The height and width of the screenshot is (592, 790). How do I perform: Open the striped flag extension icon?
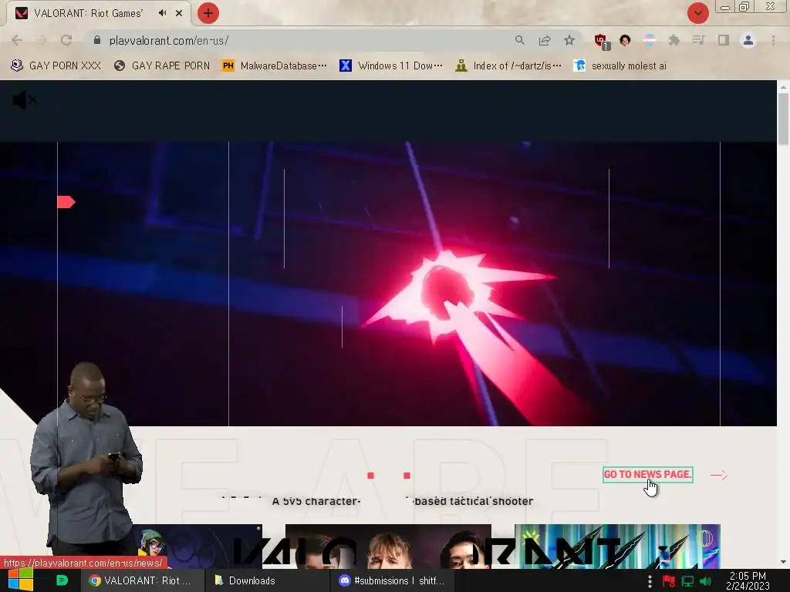650,40
